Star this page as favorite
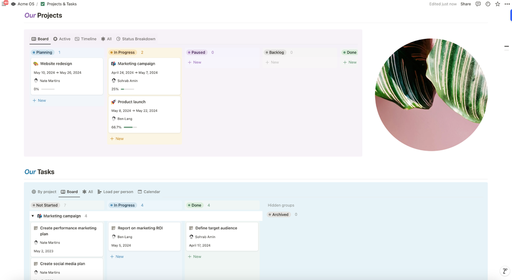Screen dimensions: 512x280 click(497, 4)
